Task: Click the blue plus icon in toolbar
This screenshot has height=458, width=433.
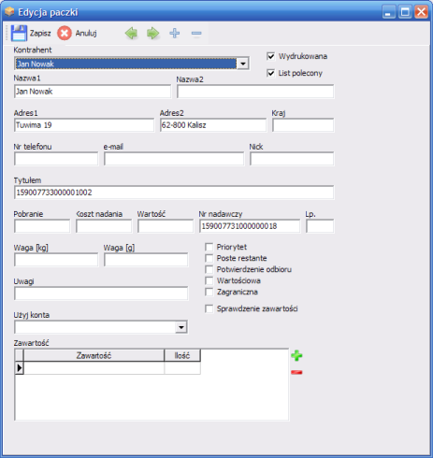Action: point(175,33)
